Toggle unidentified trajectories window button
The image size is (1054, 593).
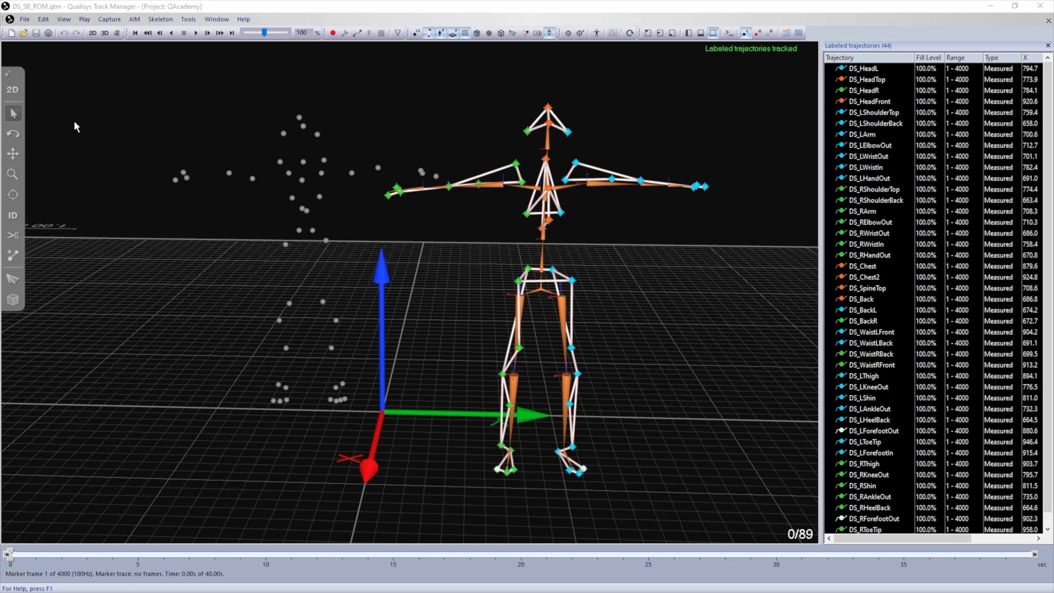(x=758, y=33)
